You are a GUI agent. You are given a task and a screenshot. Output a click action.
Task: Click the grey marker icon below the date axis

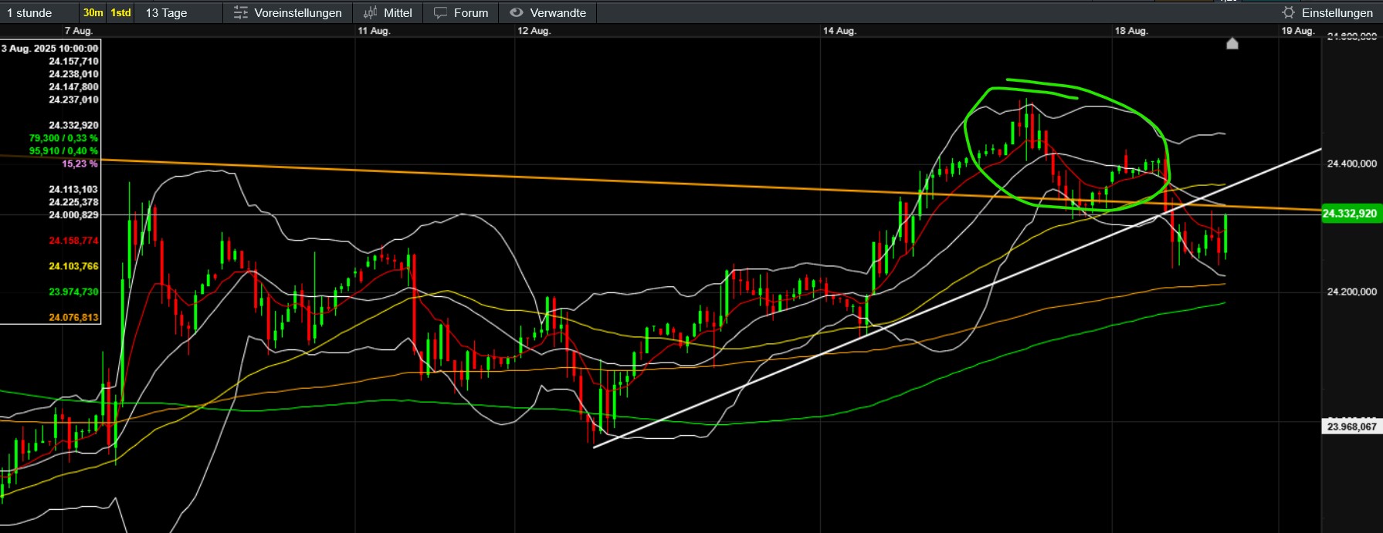(1232, 44)
